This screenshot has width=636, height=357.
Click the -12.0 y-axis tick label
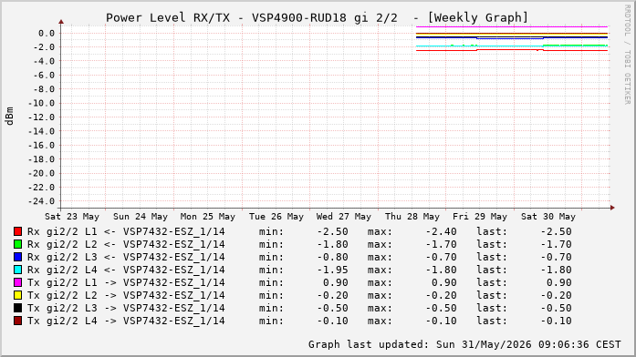[41, 117]
